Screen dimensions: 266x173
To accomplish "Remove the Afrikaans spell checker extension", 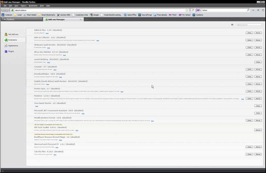I will (258, 47).
